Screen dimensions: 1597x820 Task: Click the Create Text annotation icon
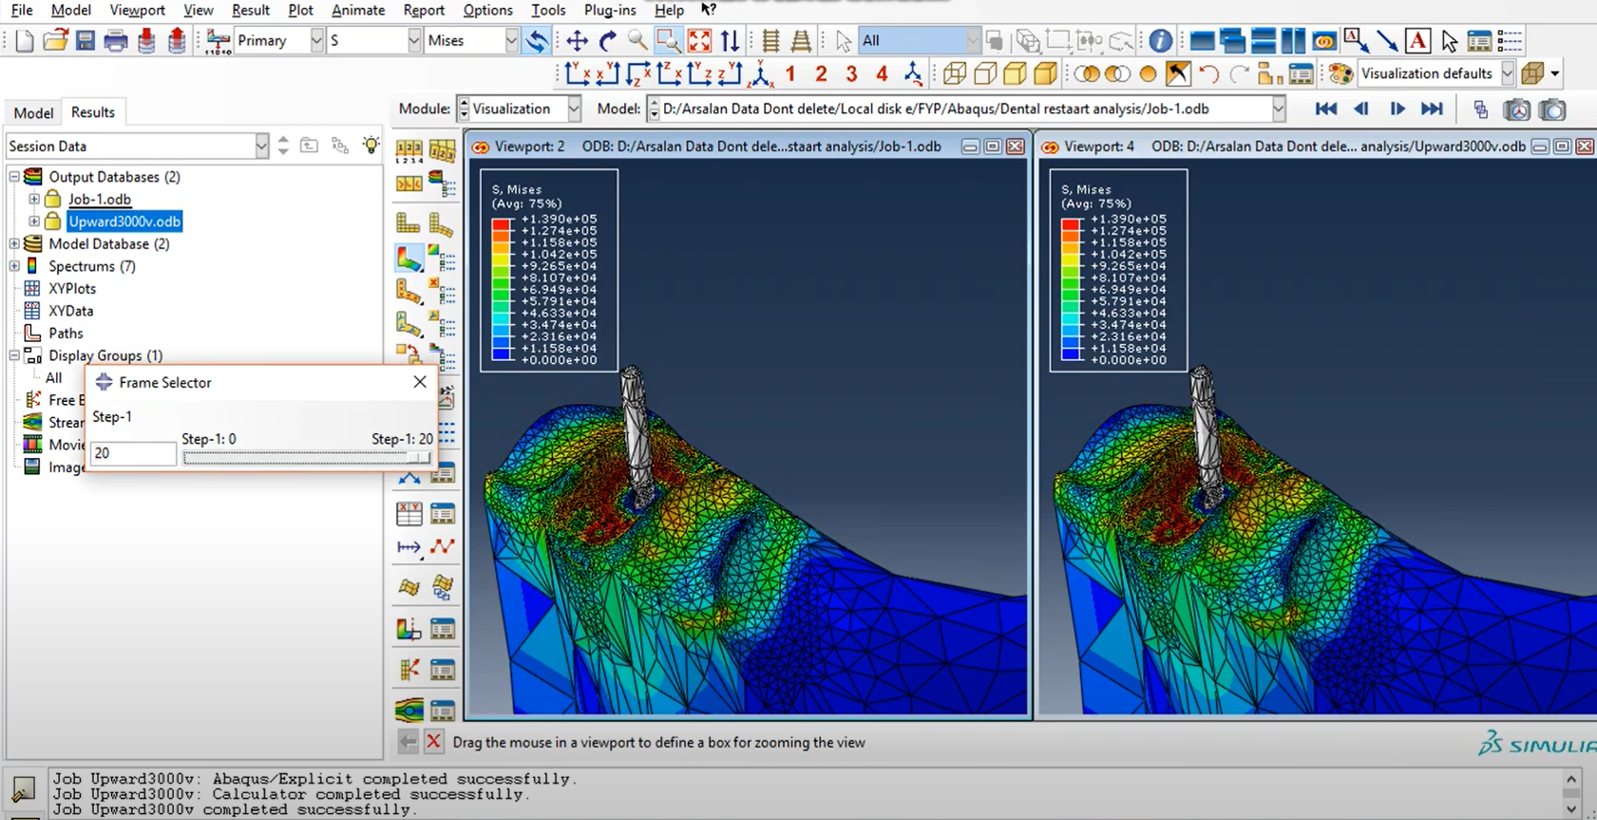point(1418,41)
